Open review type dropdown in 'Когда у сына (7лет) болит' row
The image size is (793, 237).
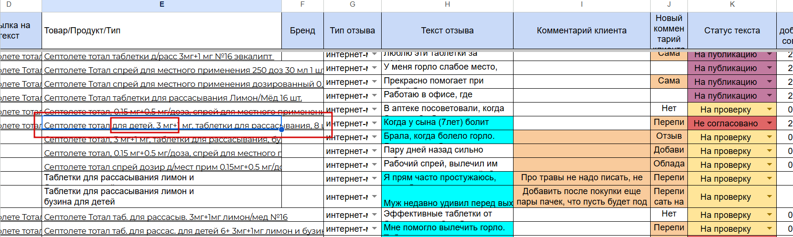(375, 124)
